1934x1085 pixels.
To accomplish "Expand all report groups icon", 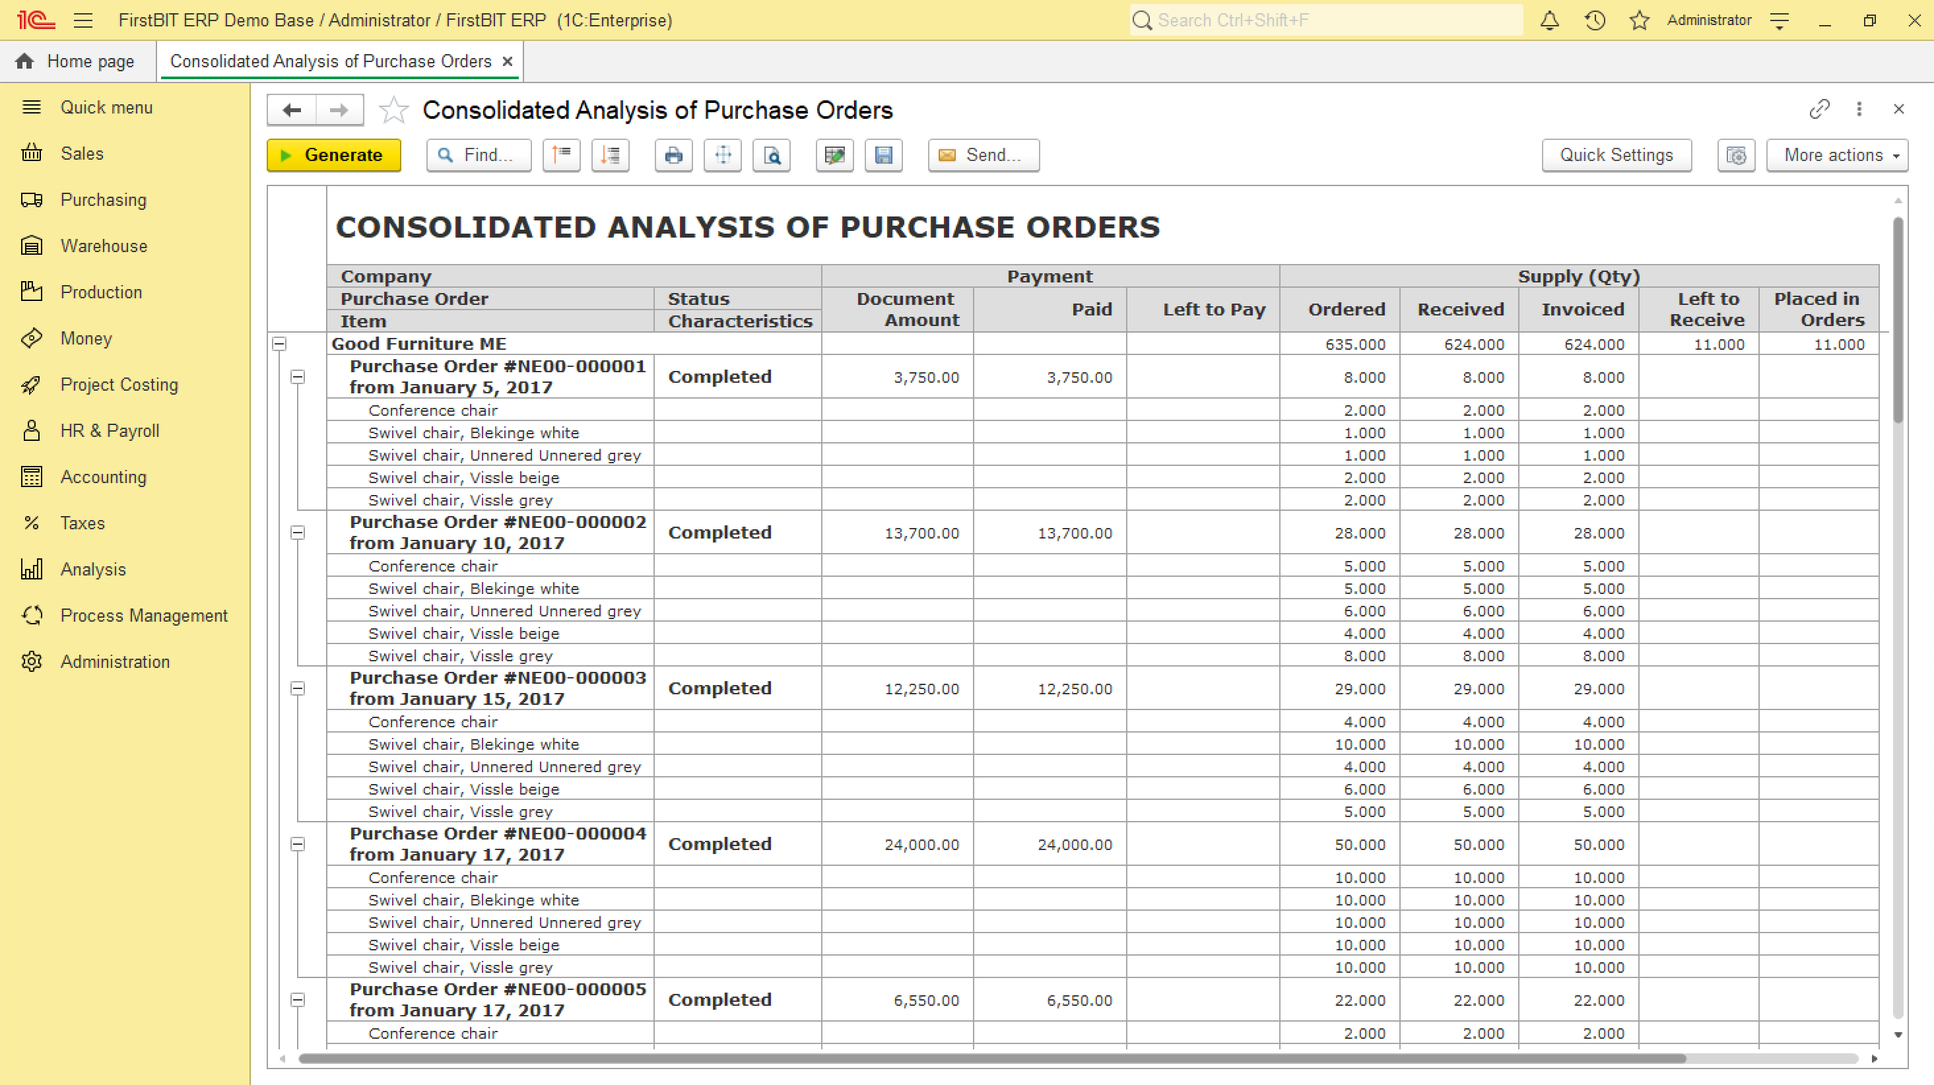I will coord(611,156).
